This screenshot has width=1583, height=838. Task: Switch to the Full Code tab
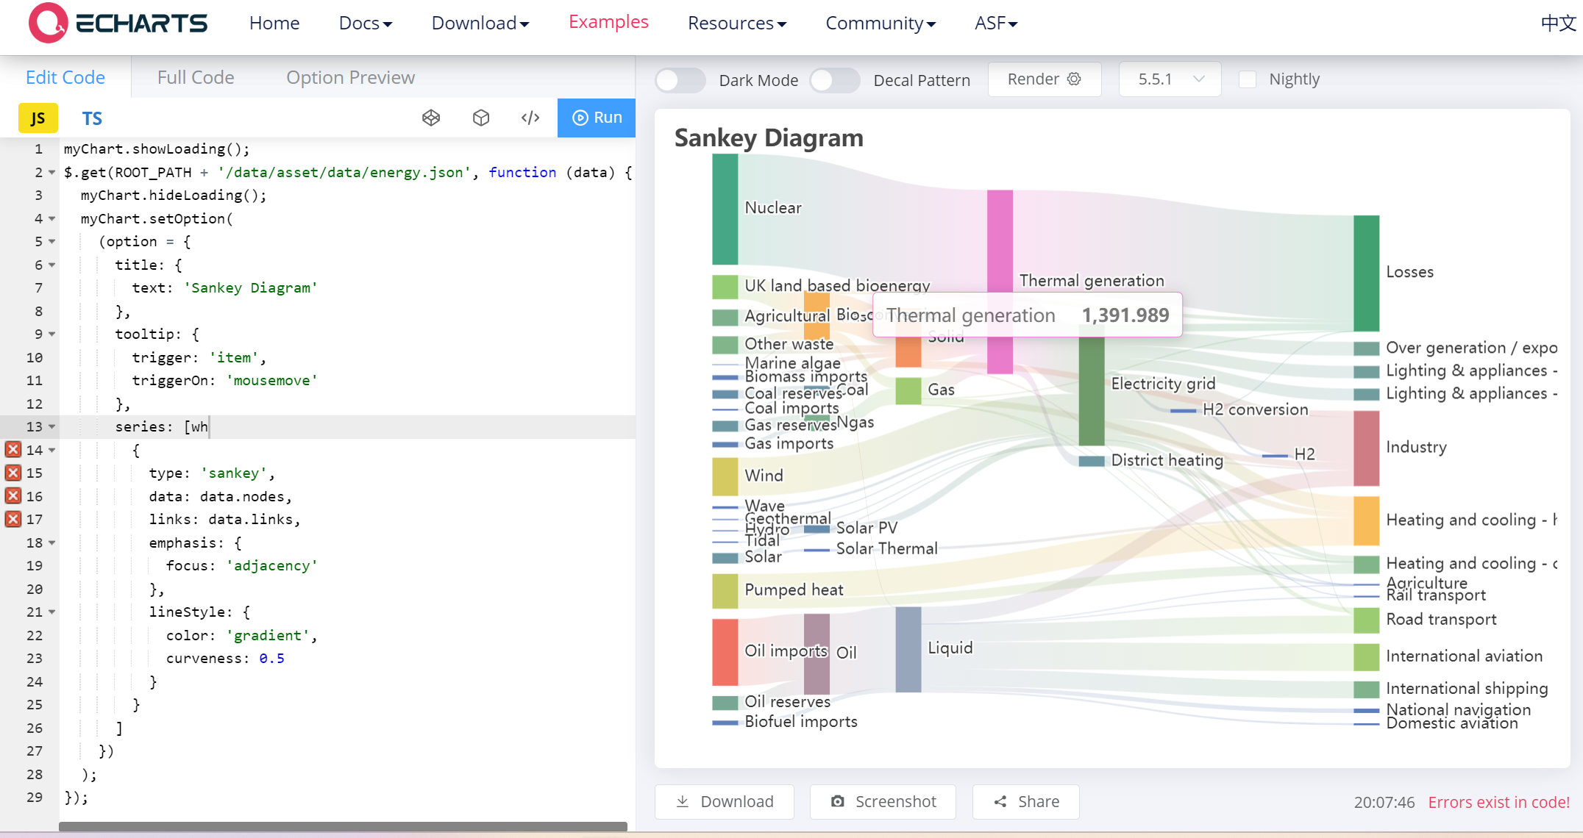(196, 77)
